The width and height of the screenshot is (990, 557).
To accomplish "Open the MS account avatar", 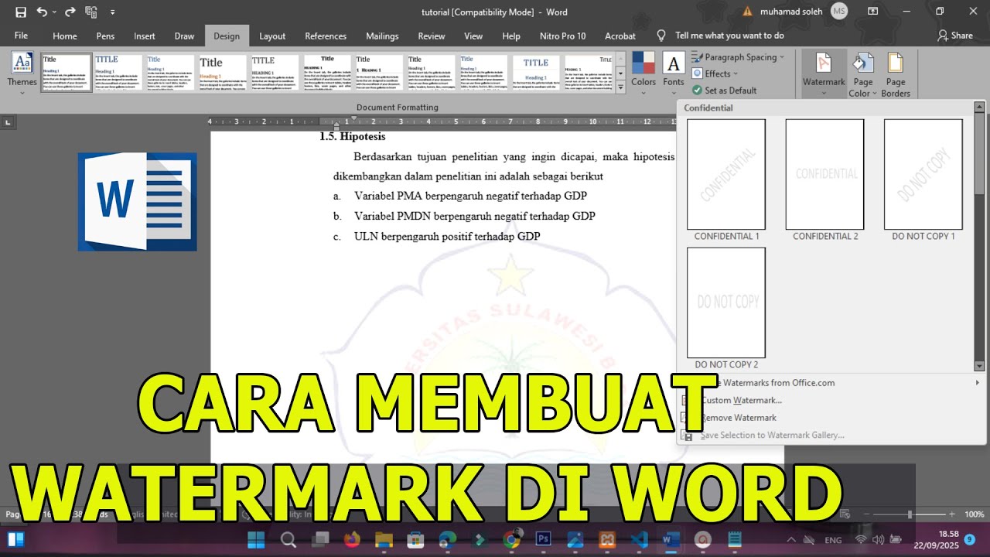I will [x=839, y=12].
